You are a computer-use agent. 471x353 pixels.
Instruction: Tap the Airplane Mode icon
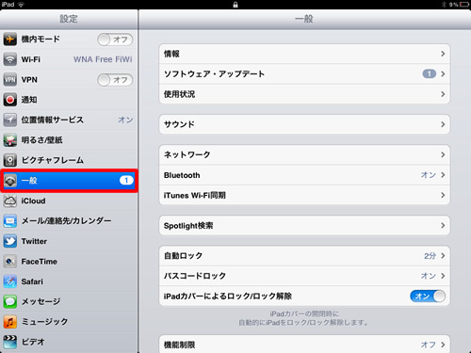(x=10, y=40)
